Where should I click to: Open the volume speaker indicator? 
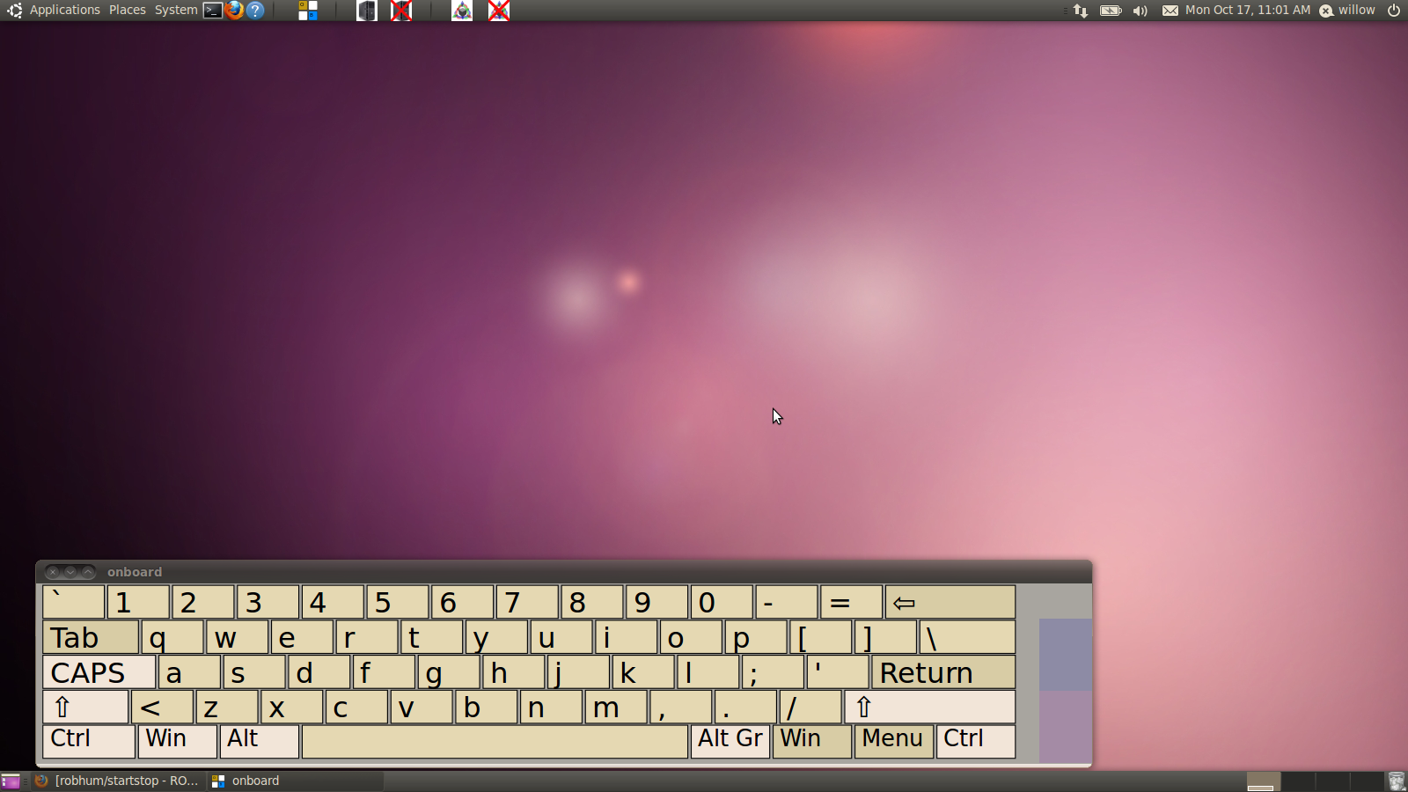tap(1140, 11)
